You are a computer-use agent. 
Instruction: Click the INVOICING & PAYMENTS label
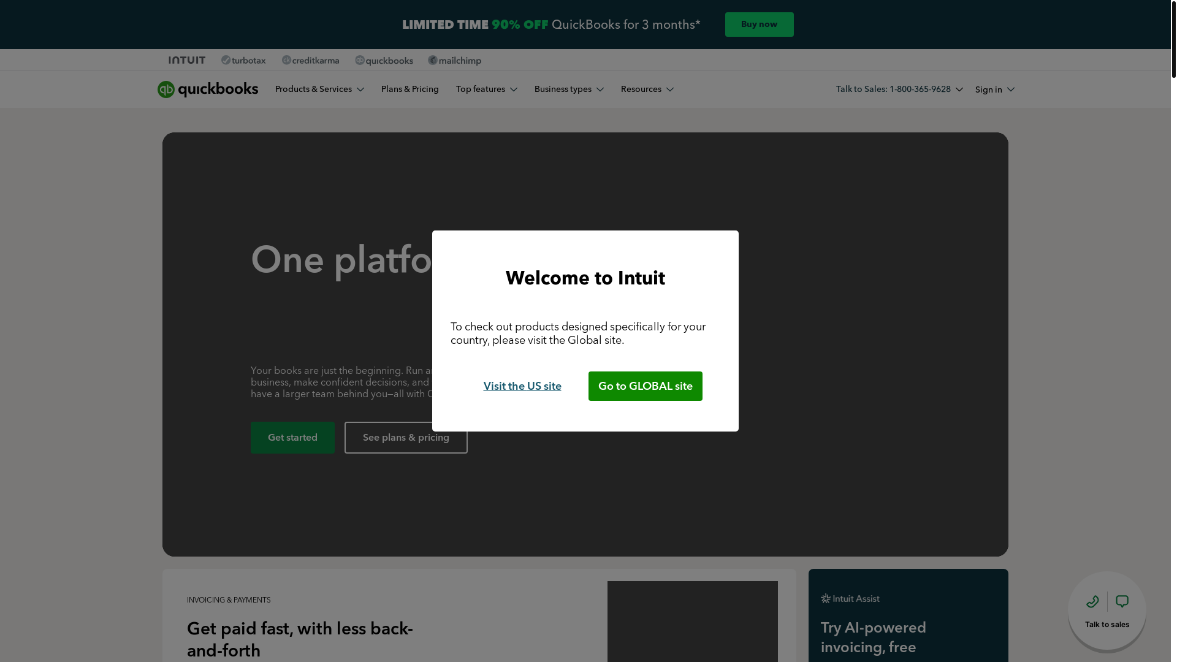pyautogui.click(x=229, y=600)
